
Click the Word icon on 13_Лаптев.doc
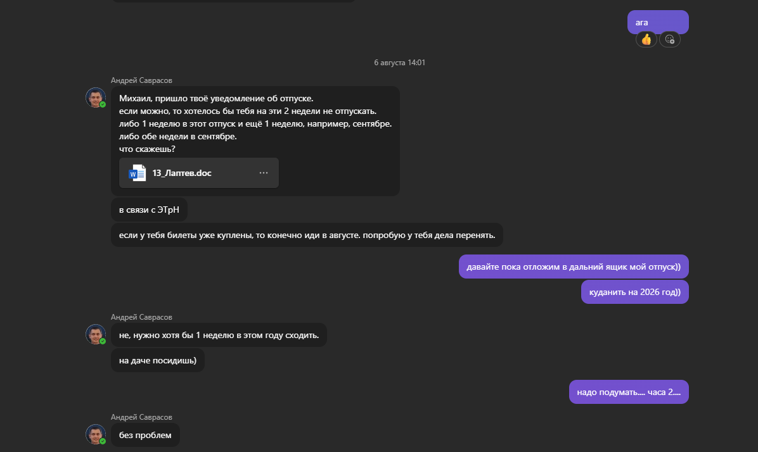(138, 173)
